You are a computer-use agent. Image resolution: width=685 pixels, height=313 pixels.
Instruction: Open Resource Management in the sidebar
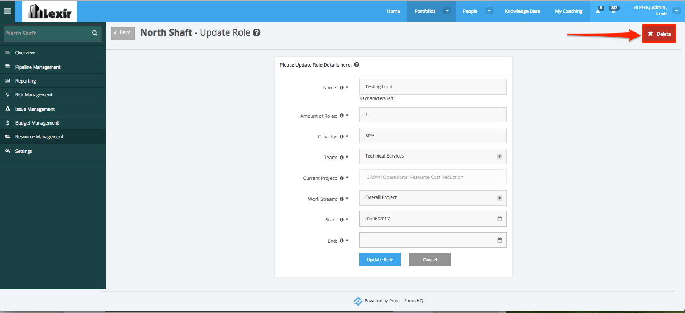tap(53, 137)
